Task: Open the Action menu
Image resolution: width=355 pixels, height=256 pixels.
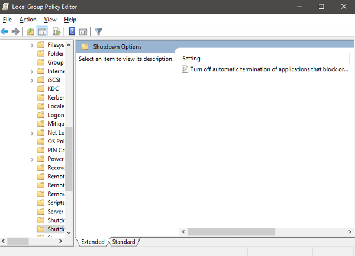Action: (28, 20)
